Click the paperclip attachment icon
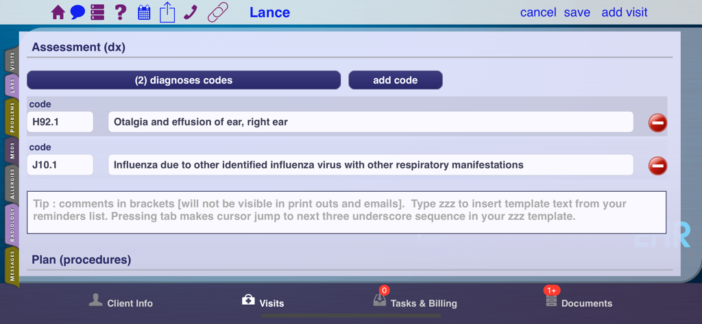The image size is (702, 324). [218, 12]
